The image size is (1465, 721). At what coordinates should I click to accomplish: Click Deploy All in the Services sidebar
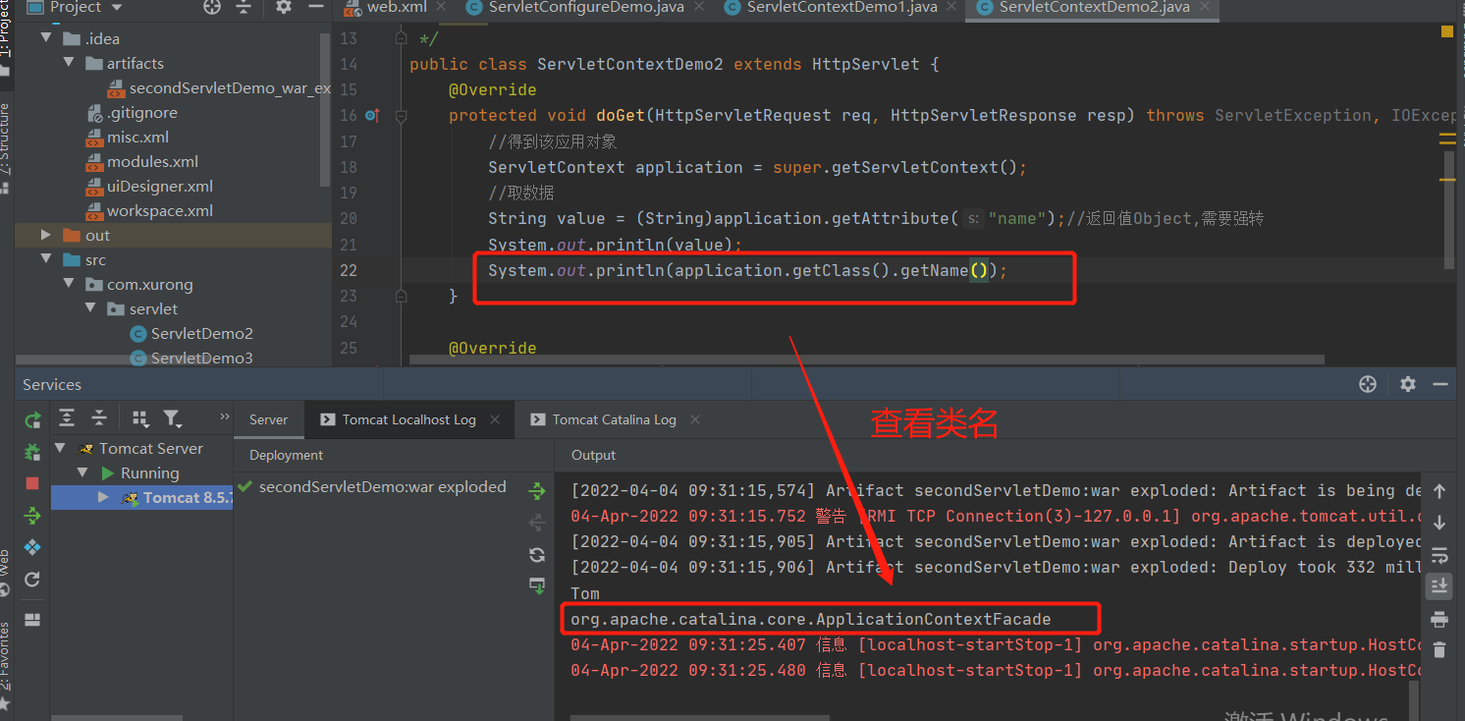32,515
